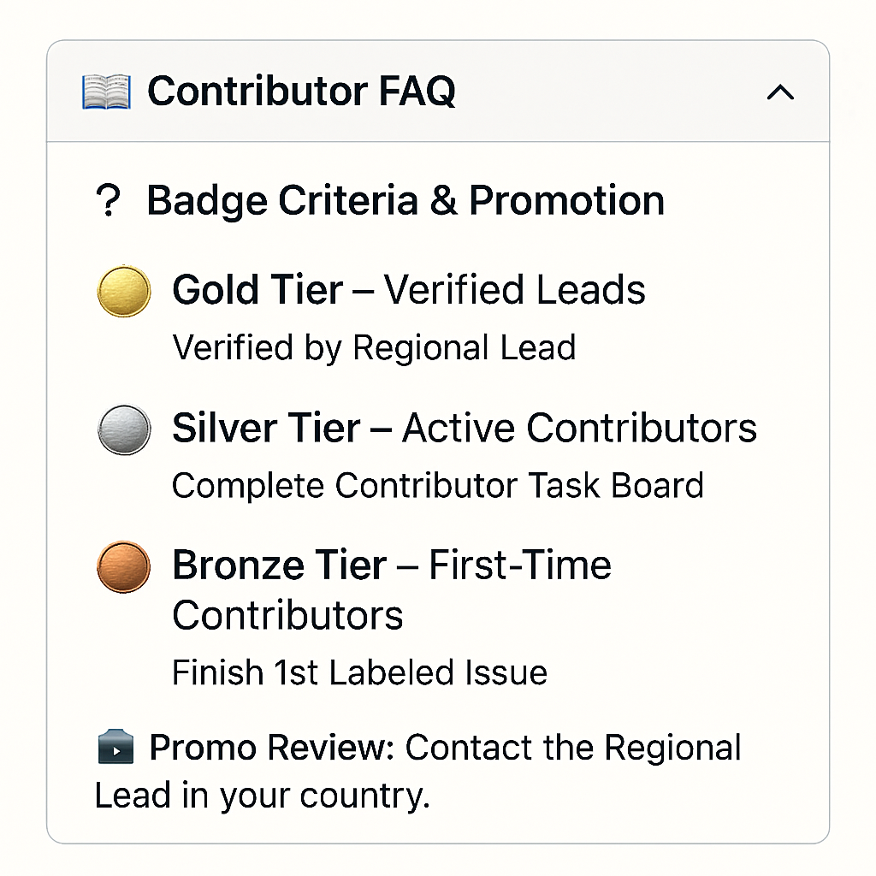Click the question mark icon
Image resolution: width=876 pixels, height=876 pixels.
click(x=108, y=203)
